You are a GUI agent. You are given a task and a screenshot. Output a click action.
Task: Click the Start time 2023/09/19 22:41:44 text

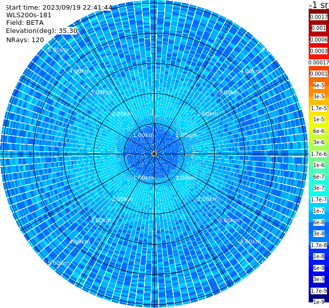click(x=58, y=8)
